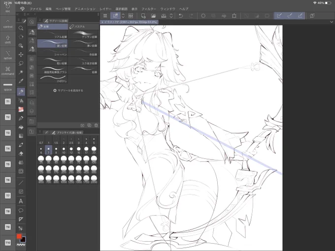Click the Scale/Rotate transform icon
The image size is (335, 251).
(x=234, y=16)
